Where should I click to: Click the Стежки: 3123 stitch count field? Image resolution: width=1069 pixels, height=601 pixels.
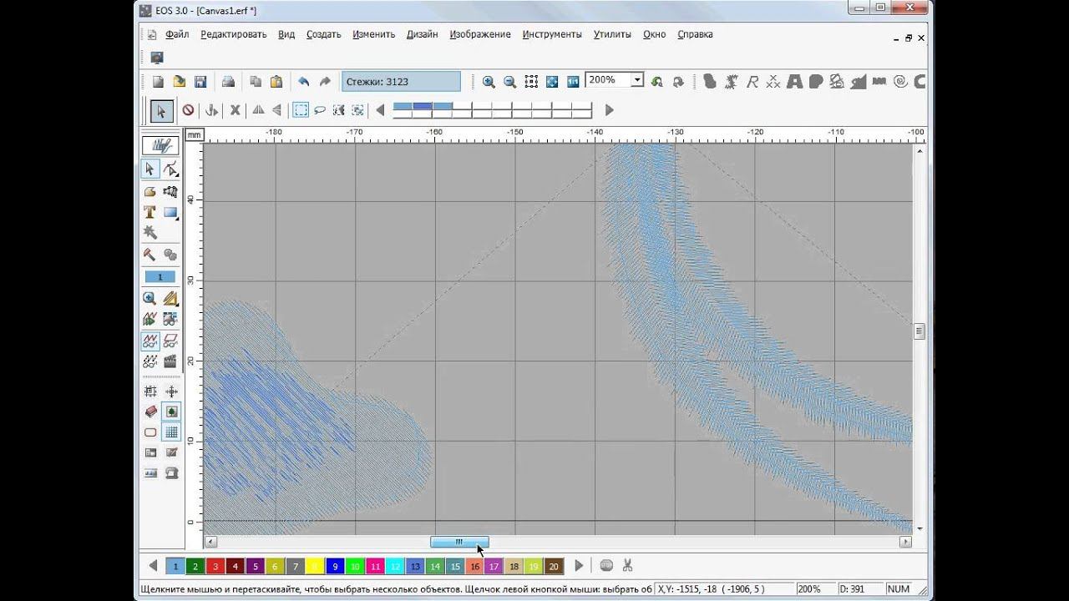pyautogui.click(x=401, y=81)
